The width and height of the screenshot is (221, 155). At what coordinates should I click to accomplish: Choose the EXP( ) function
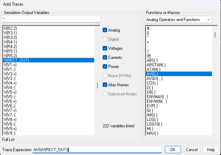coord(179,106)
